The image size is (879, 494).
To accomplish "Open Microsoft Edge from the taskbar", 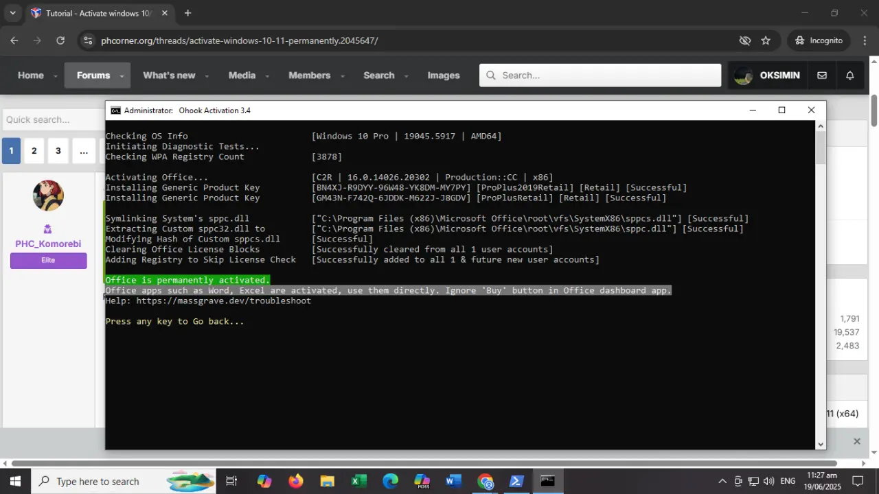I will [x=390, y=481].
